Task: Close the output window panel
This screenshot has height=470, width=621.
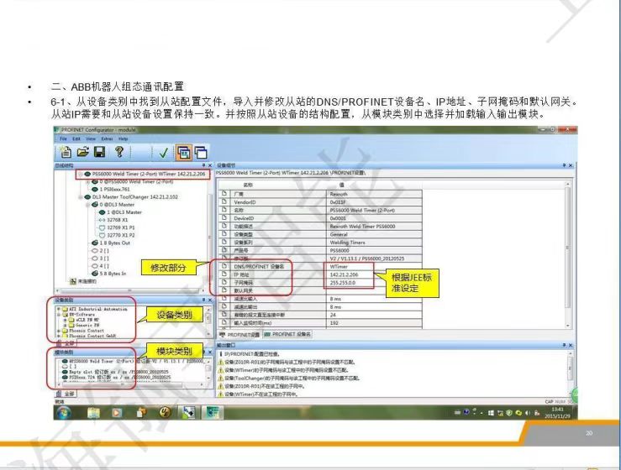Action: [x=571, y=346]
